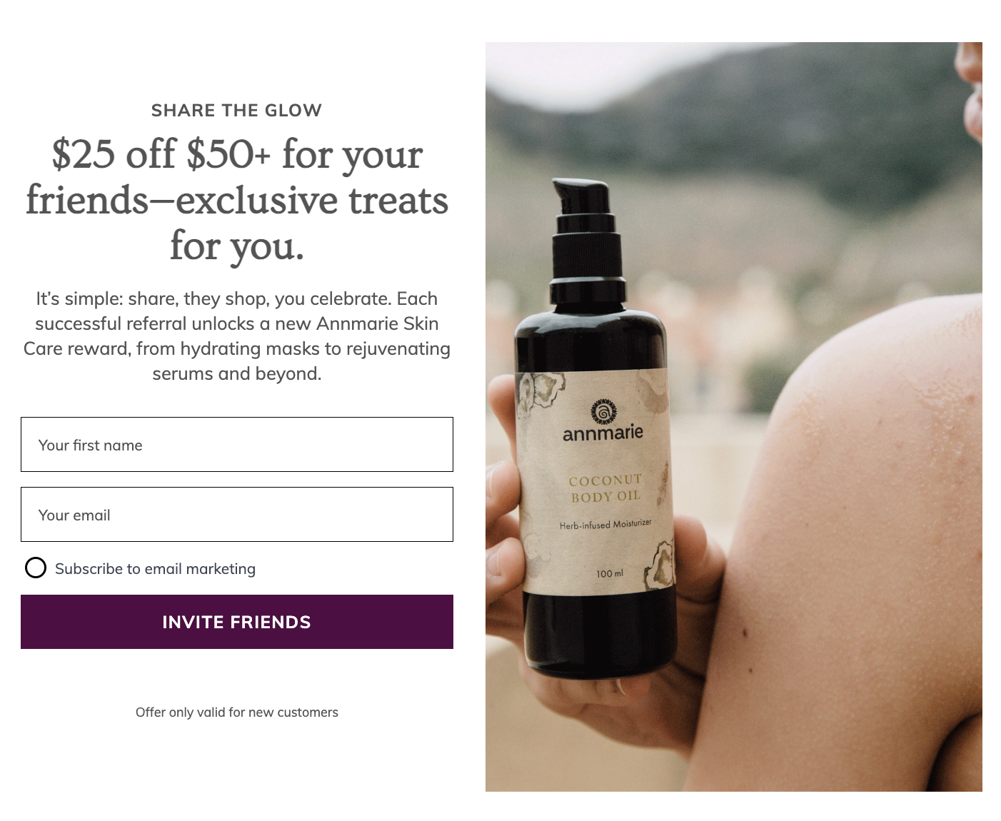Click the '$25 off $50+' headline
Screen dimensions: 1001x821
236,200
